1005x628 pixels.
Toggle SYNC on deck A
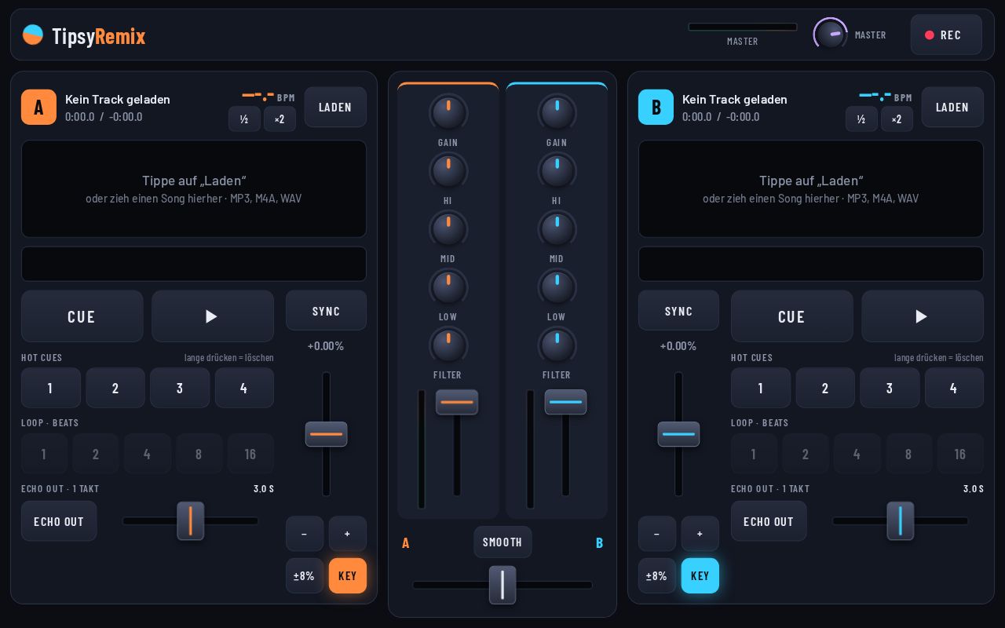coord(326,311)
